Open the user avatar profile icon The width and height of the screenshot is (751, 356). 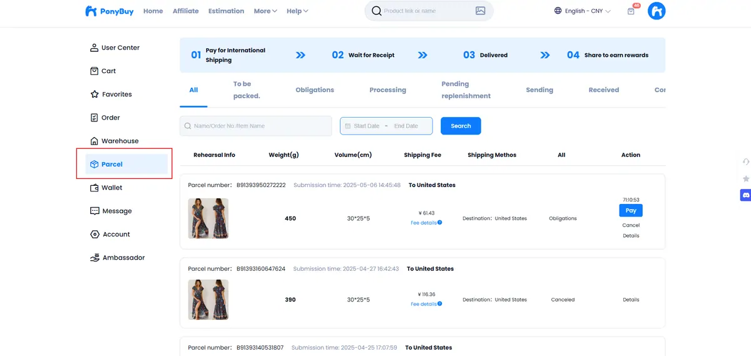point(656,11)
